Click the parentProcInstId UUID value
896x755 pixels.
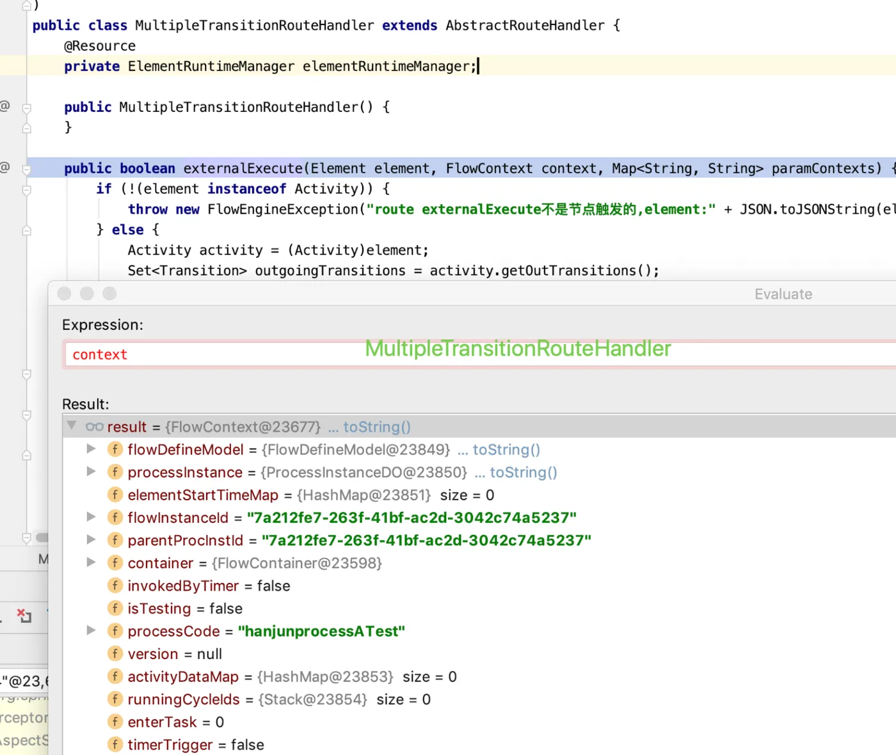(x=426, y=541)
